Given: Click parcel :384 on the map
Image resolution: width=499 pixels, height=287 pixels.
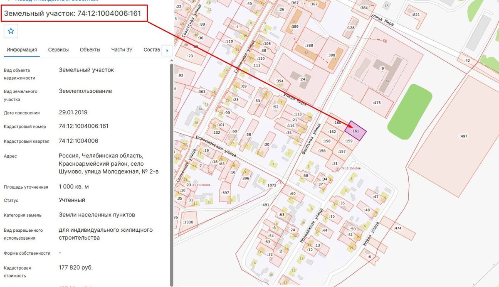Looking at the screenshot, I should tap(364, 7).
